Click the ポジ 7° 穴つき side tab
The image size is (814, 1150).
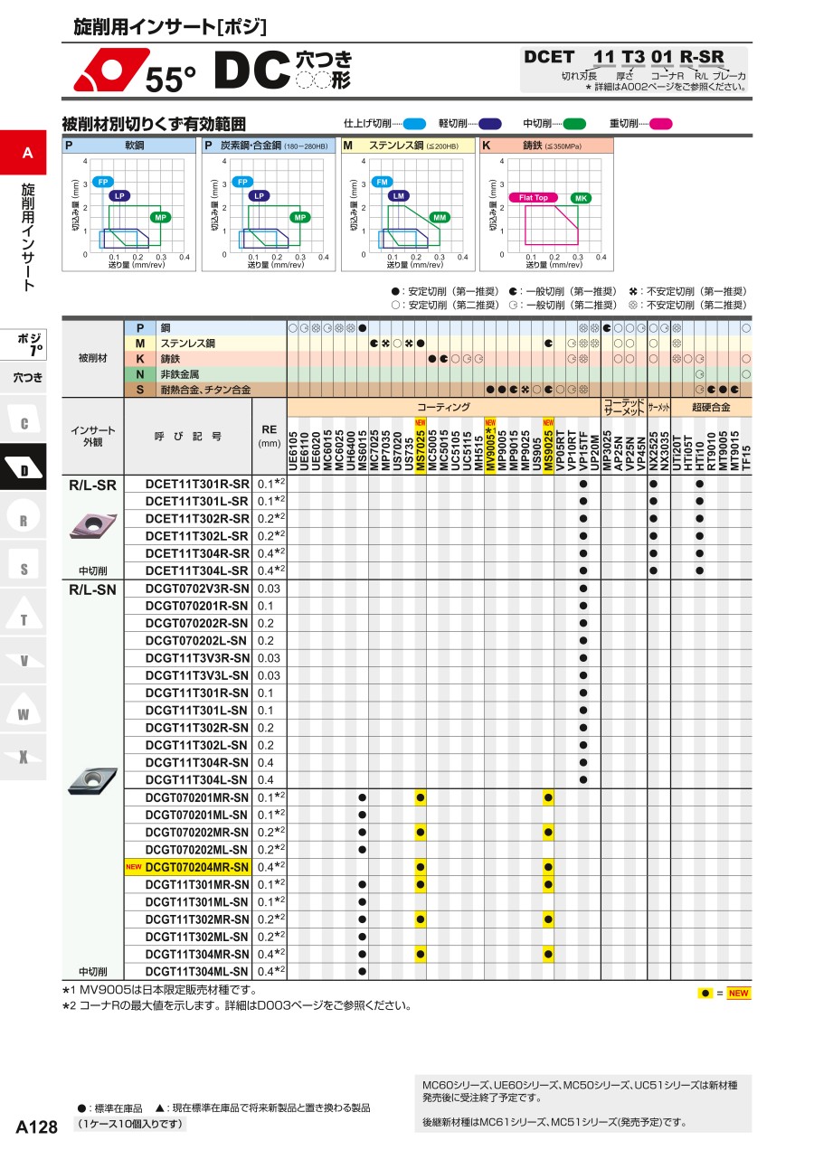click(29, 359)
